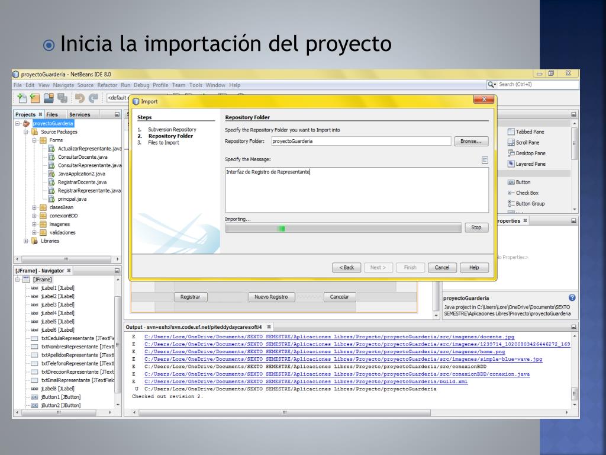Screen dimensions: 606x455
Task: Open the Team menu
Action: (x=179, y=85)
